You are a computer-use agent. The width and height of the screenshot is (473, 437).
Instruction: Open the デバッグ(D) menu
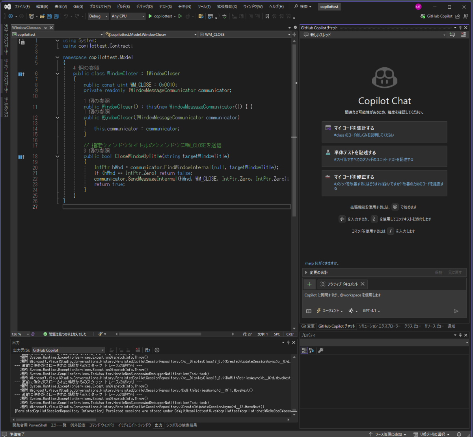[x=144, y=7]
